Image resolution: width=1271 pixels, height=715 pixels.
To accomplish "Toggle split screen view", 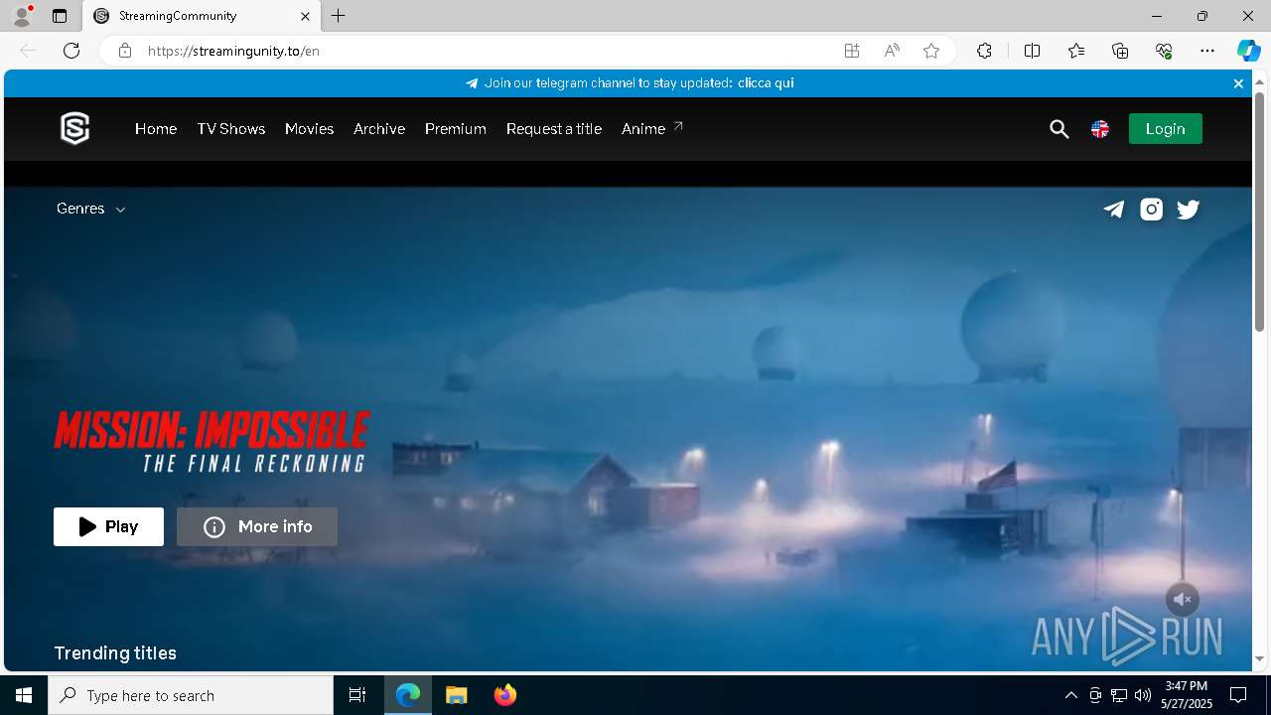I will coord(1033,51).
